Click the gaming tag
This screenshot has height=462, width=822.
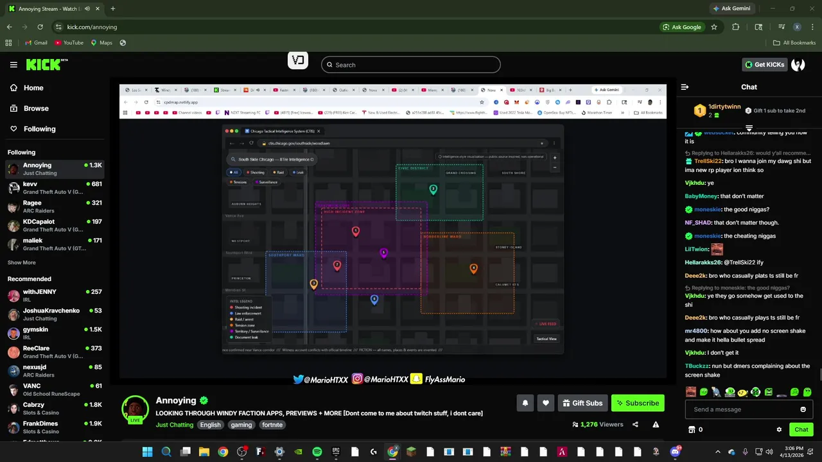tap(241, 425)
